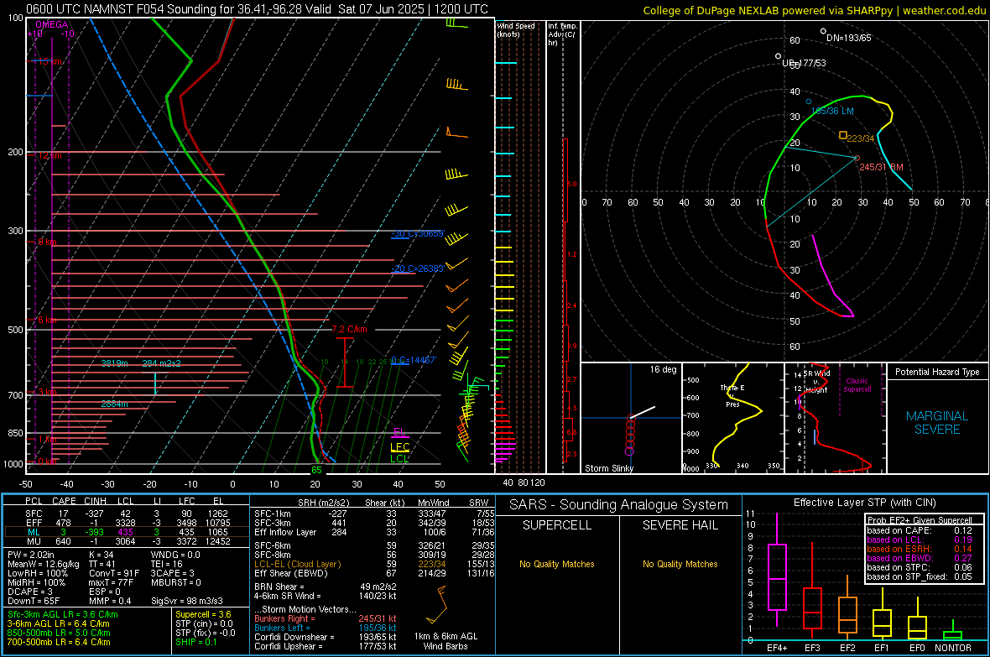Click the SigSvr = 98 m3/s3 value
This screenshot has width=990, height=657.
click(x=187, y=601)
